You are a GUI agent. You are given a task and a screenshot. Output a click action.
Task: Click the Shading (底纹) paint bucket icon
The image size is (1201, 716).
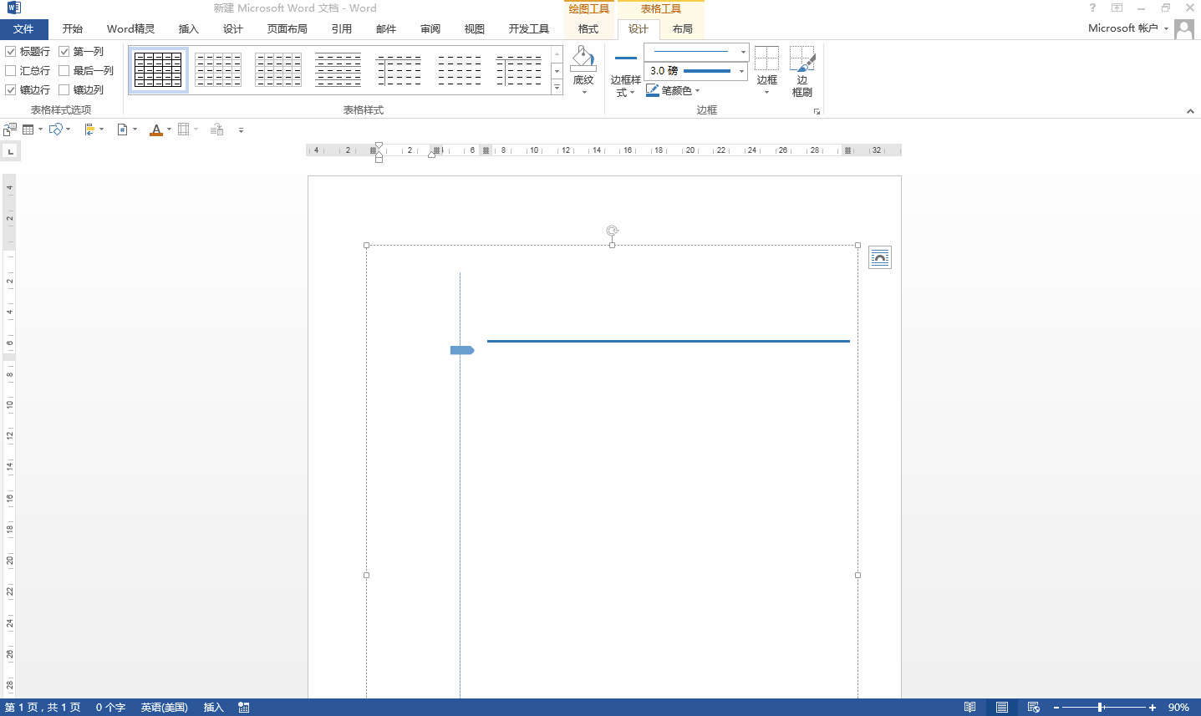583,58
